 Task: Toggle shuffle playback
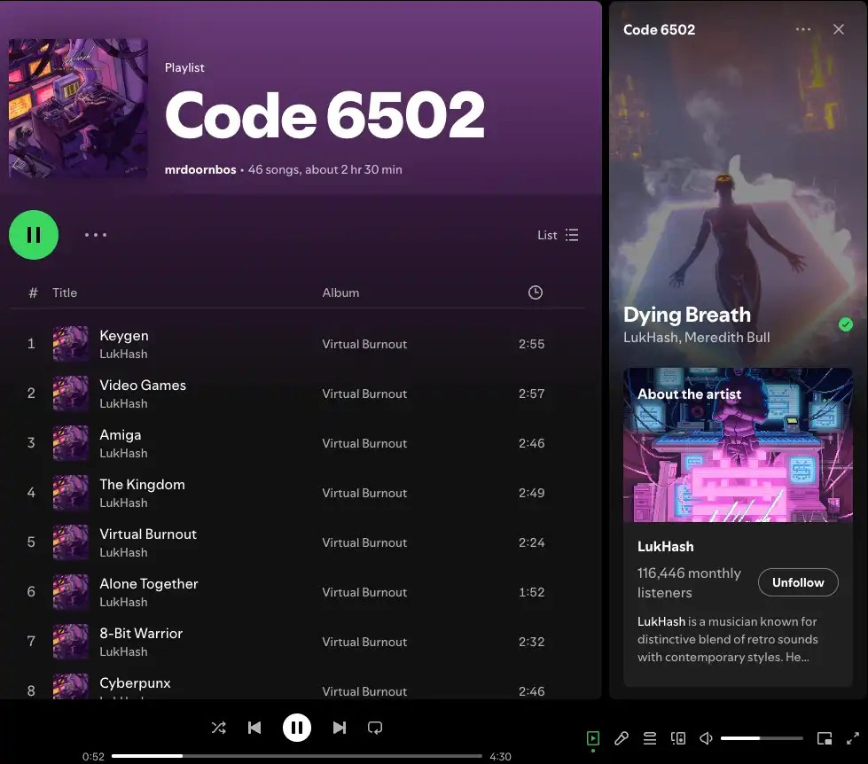coord(218,728)
